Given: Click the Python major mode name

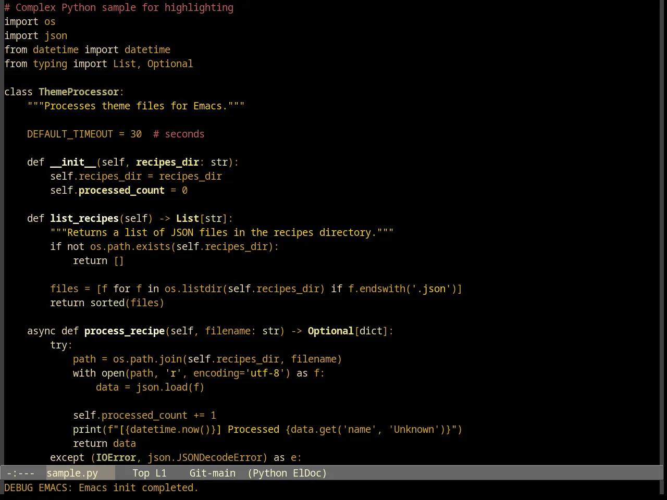Looking at the screenshot, I should 270,473.
